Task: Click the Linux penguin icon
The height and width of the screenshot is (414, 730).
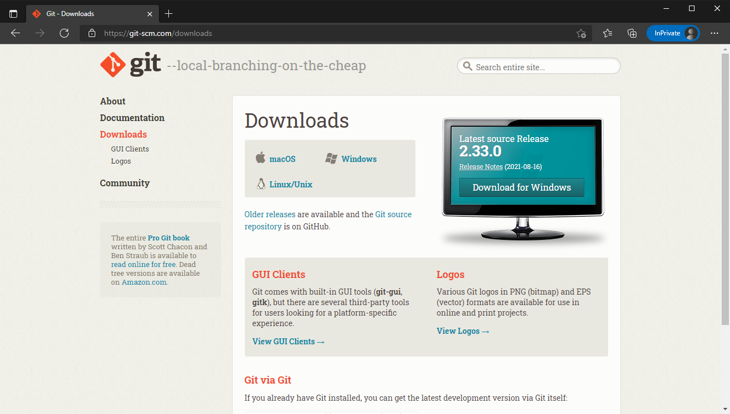Action: point(261,184)
